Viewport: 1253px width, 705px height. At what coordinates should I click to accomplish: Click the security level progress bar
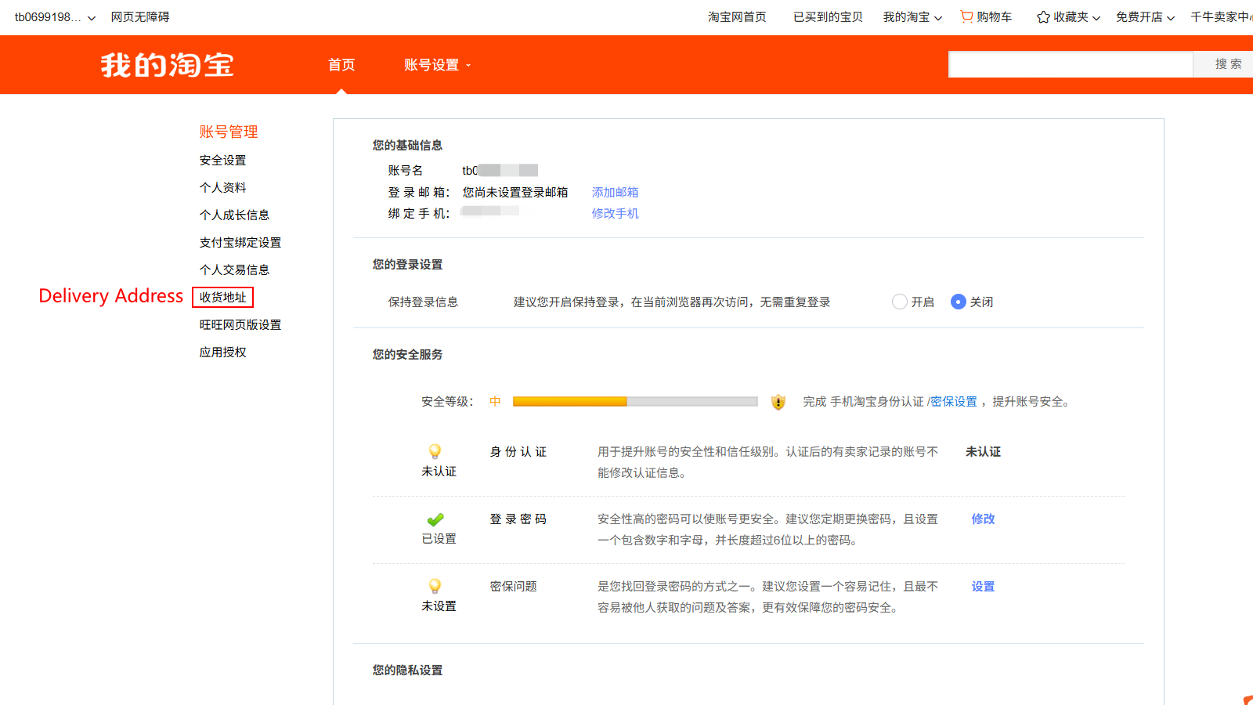click(634, 402)
